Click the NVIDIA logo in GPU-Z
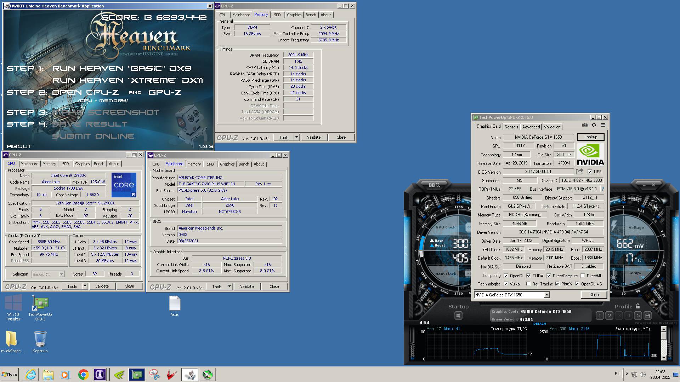This screenshot has height=382, width=680. click(x=590, y=154)
